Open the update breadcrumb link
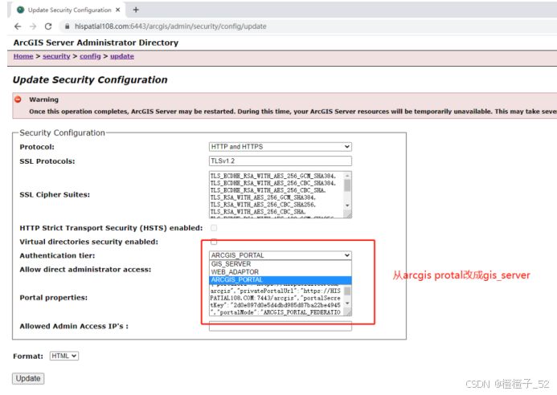Viewport: 557px width, 395px height. (x=122, y=56)
